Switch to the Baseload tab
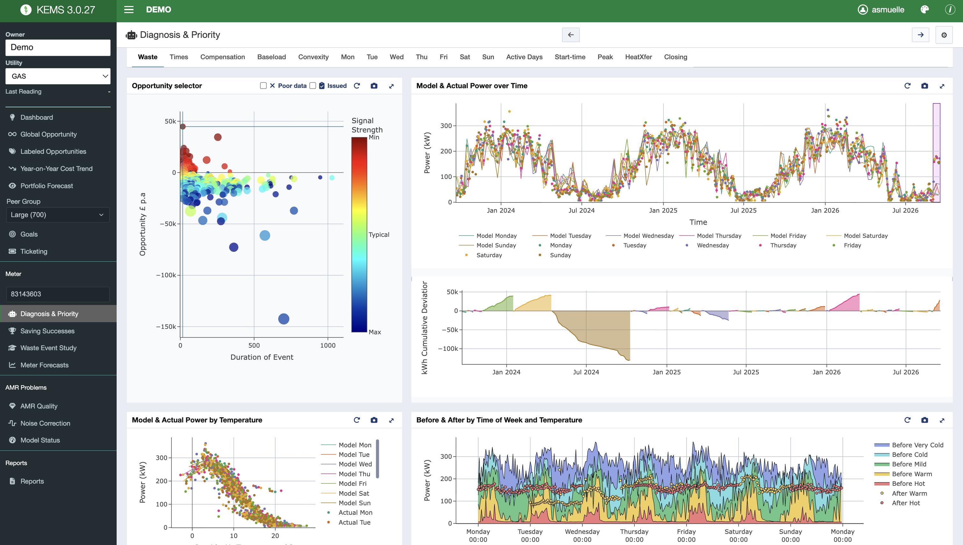This screenshot has height=545, width=963. (271, 57)
